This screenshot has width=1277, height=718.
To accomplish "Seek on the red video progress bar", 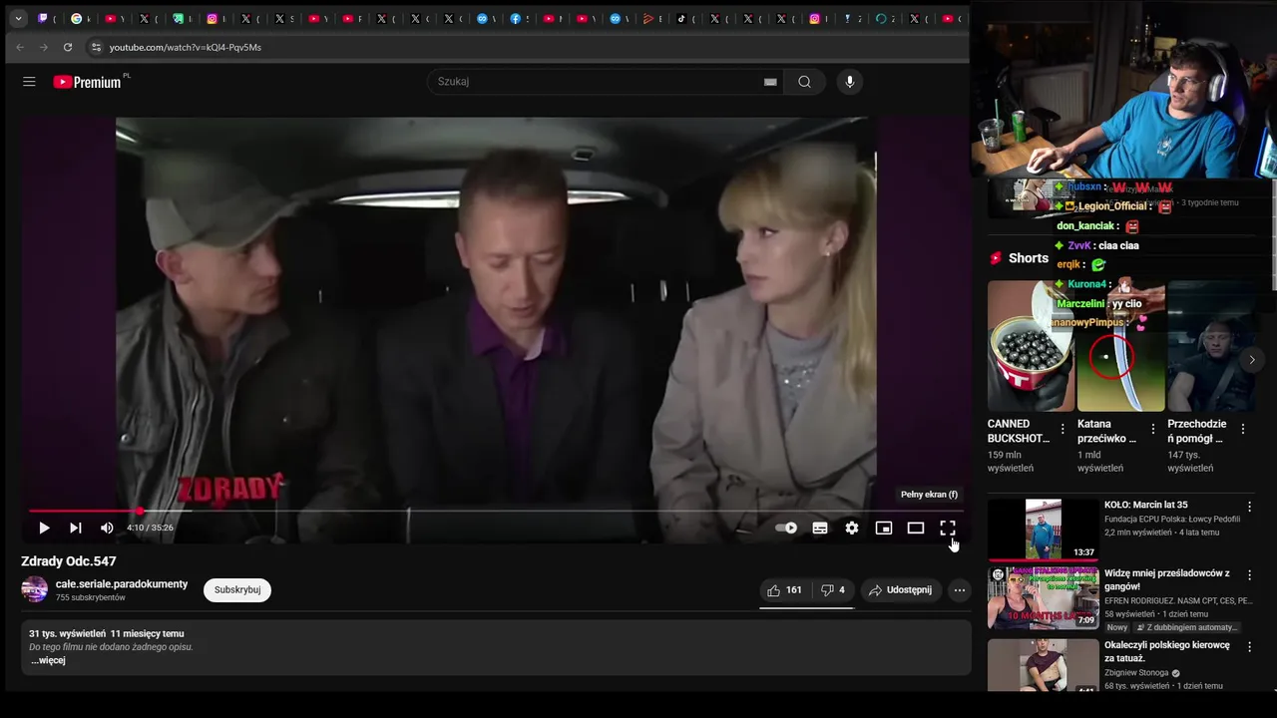I will 496,511.
